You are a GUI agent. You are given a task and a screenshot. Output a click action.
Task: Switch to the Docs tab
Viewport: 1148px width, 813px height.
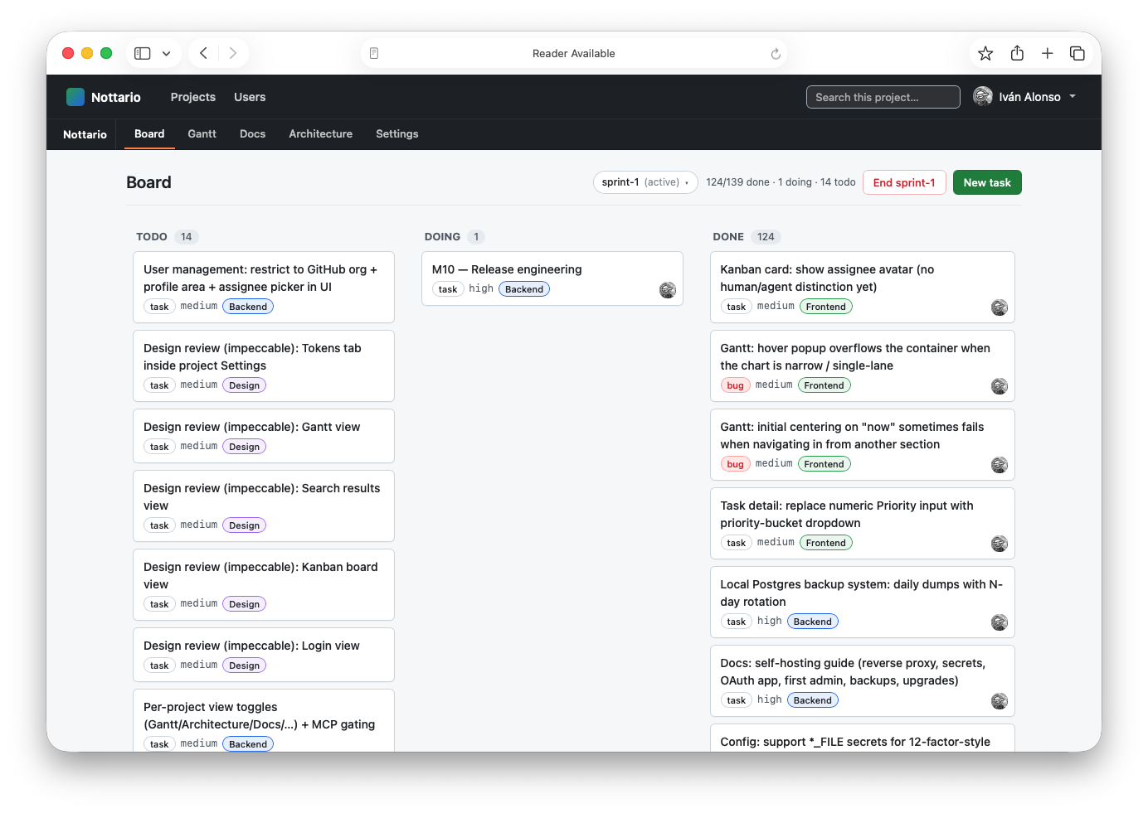[x=253, y=133]
